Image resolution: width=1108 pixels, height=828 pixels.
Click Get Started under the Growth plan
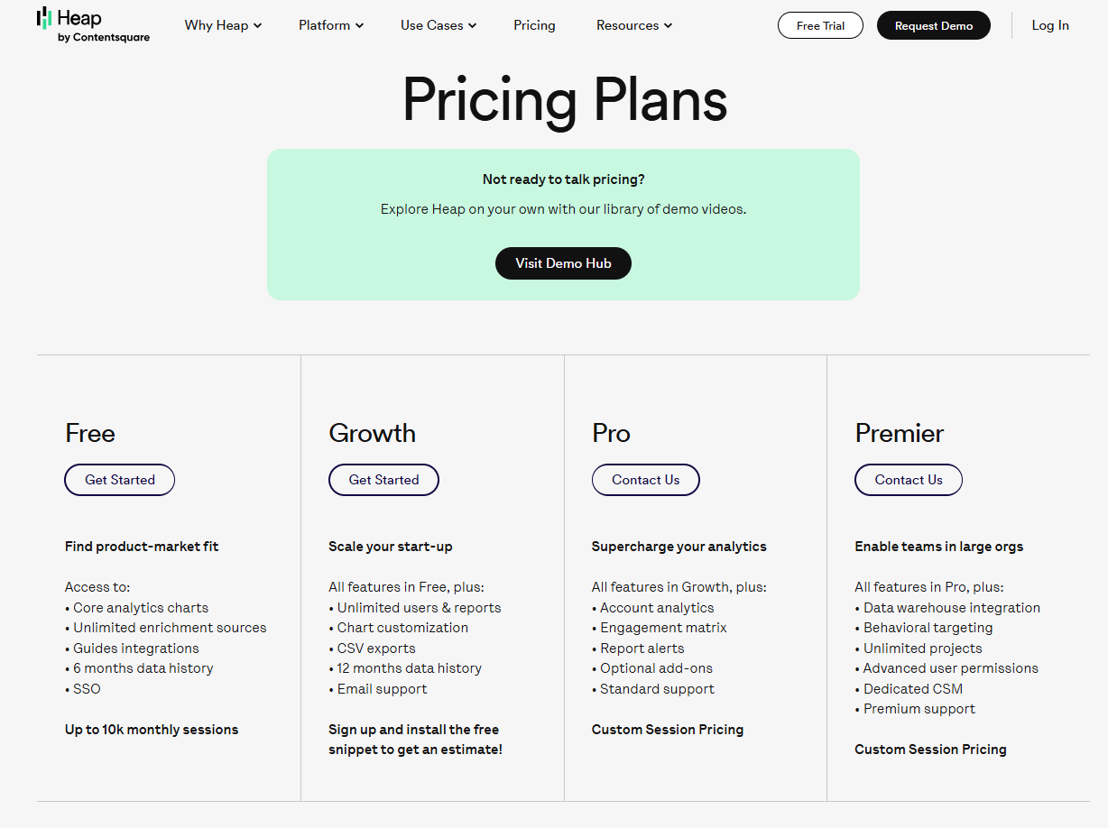coord(383,479)
